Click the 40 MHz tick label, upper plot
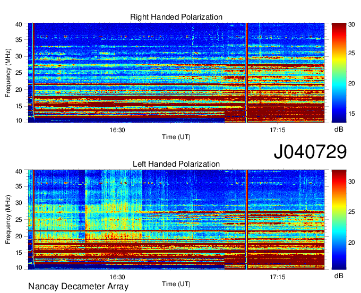Viewport: 361px width, 293px height. coord(19,24)
